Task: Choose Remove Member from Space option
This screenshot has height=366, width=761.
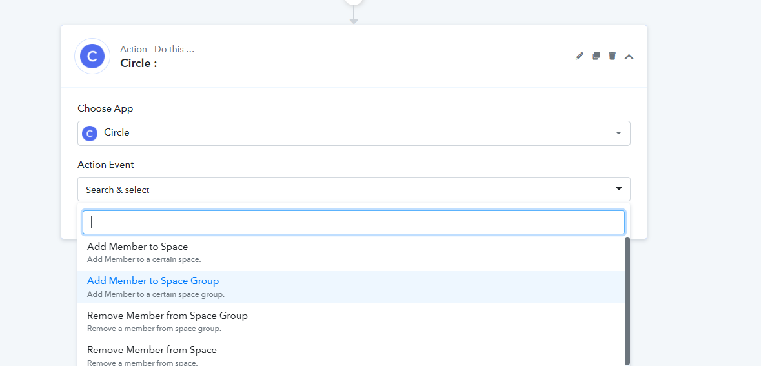Action: [x=351, y=355]
